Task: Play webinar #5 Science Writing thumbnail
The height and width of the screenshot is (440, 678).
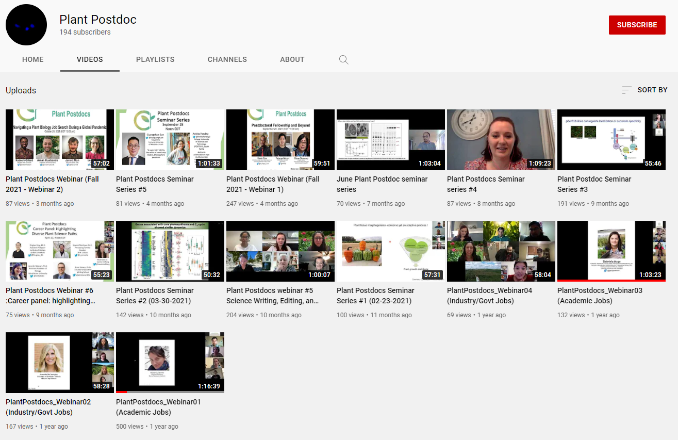Action: (280, 251)
